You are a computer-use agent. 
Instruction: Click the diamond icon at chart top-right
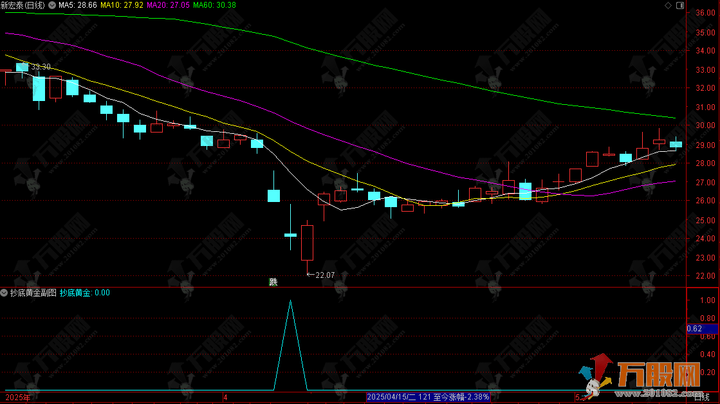point(669,5)
